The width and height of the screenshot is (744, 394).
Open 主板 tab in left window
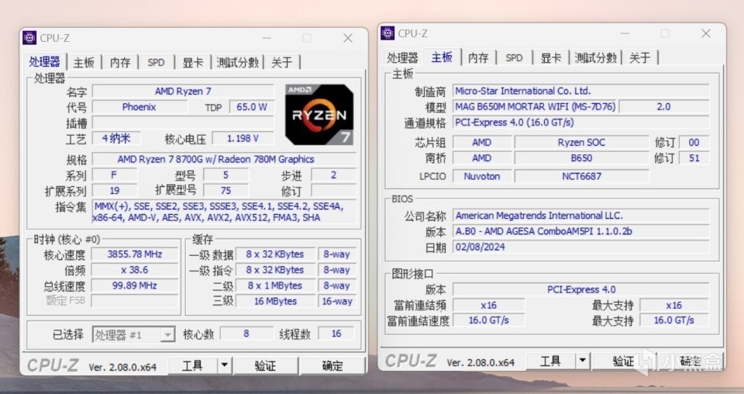click(84, 63)
